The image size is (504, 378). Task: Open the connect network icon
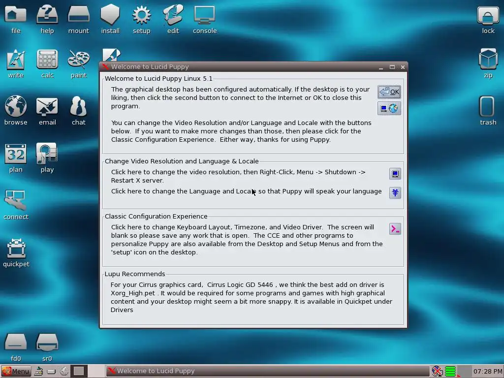[16, 205]
